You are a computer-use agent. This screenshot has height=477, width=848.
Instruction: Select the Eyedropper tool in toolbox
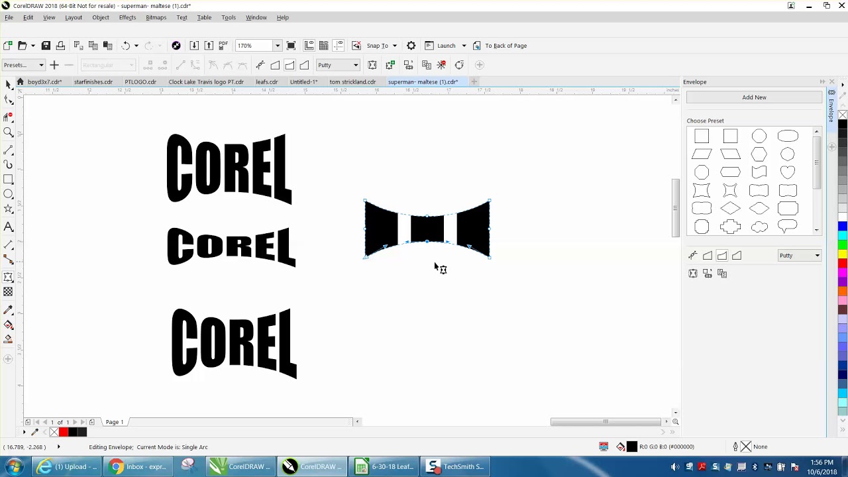[x=9, y=309]
